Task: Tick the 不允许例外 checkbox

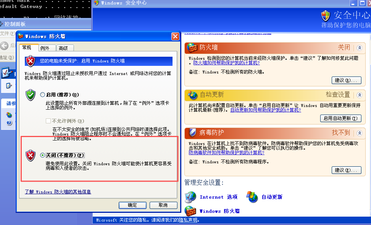Action: 48,121
